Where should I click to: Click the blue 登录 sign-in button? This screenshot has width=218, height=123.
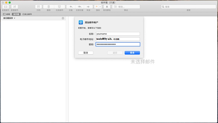[x=132, y=53]
